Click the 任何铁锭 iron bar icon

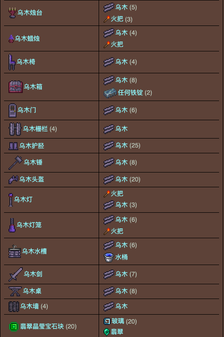110,93
